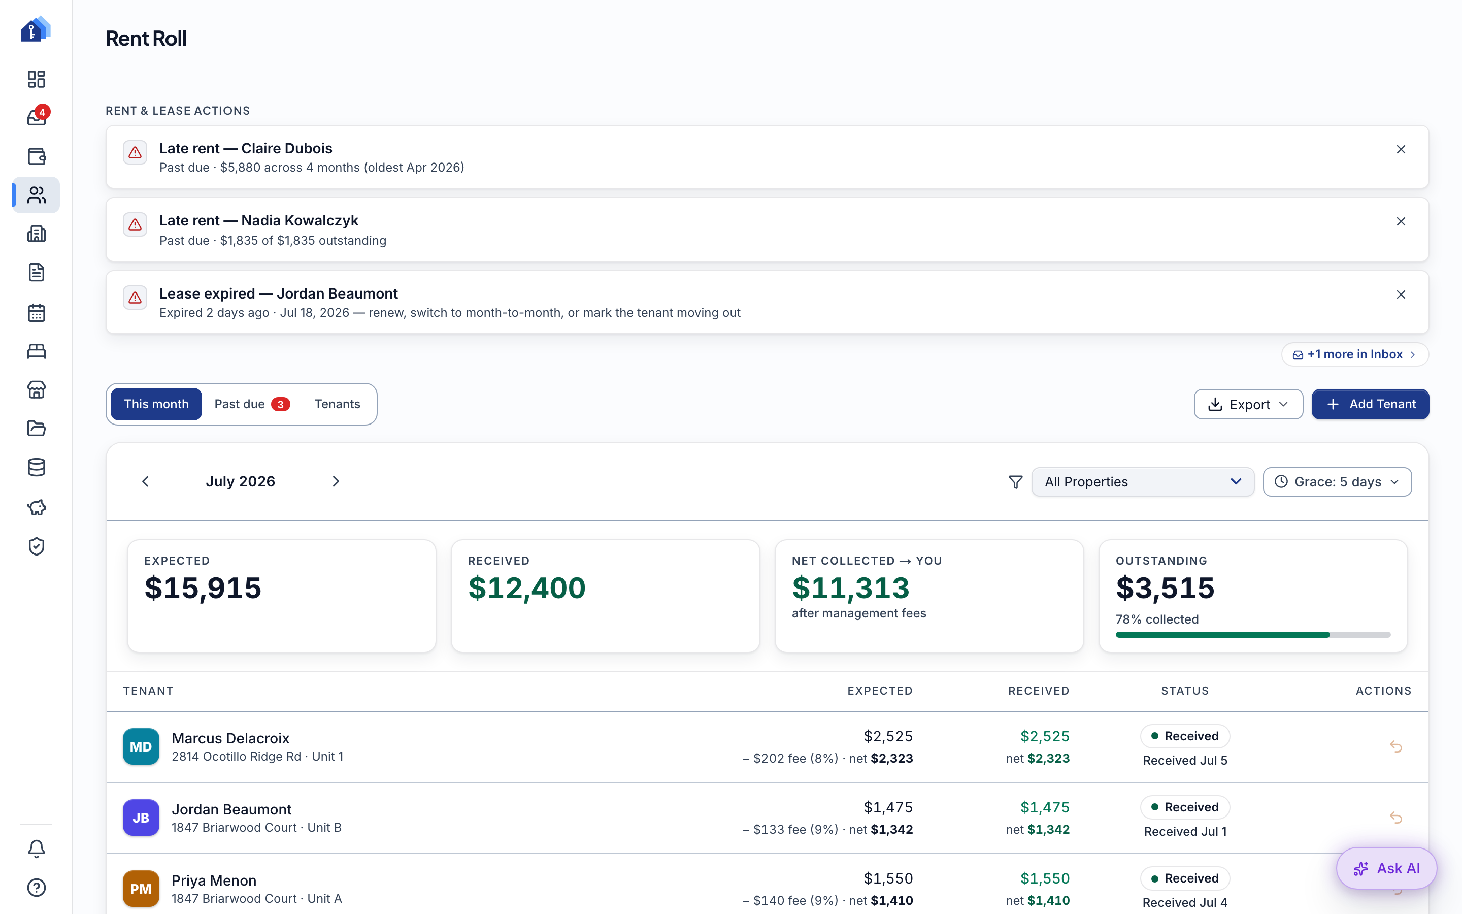Image resolution: width=1462 pixels, height=914 pixels.
Task: Click warning icon on Jordan Beaumont lease alert
Action: [135, 298]
